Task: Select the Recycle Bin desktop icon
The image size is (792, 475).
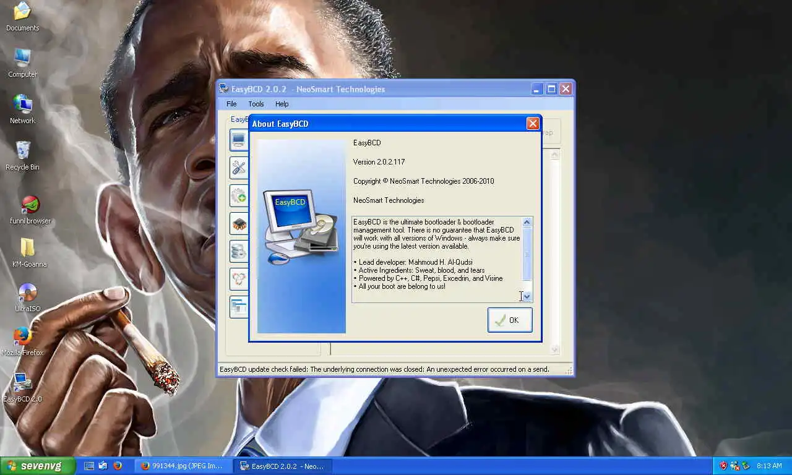Action: (x=22, y=156)
